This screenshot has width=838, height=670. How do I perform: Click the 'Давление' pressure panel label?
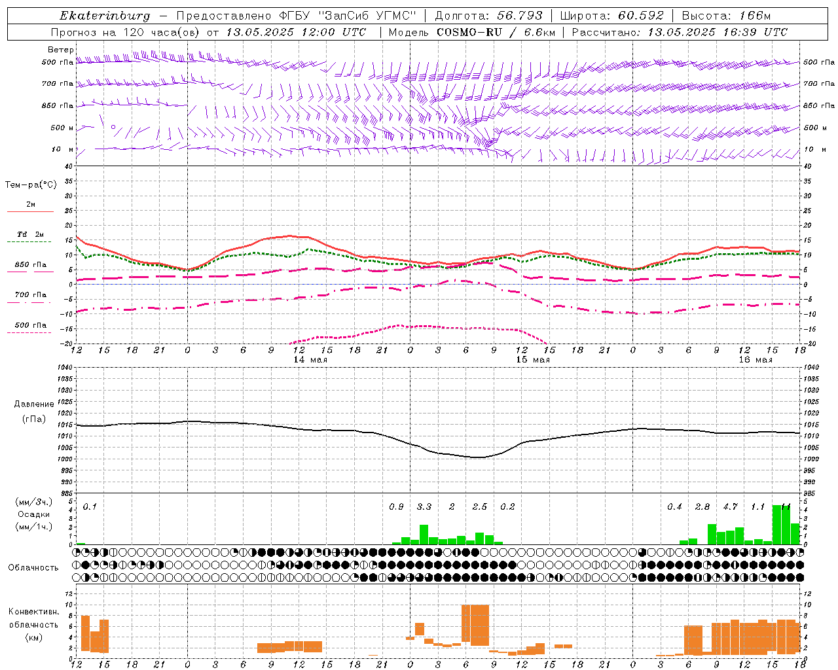34,404
